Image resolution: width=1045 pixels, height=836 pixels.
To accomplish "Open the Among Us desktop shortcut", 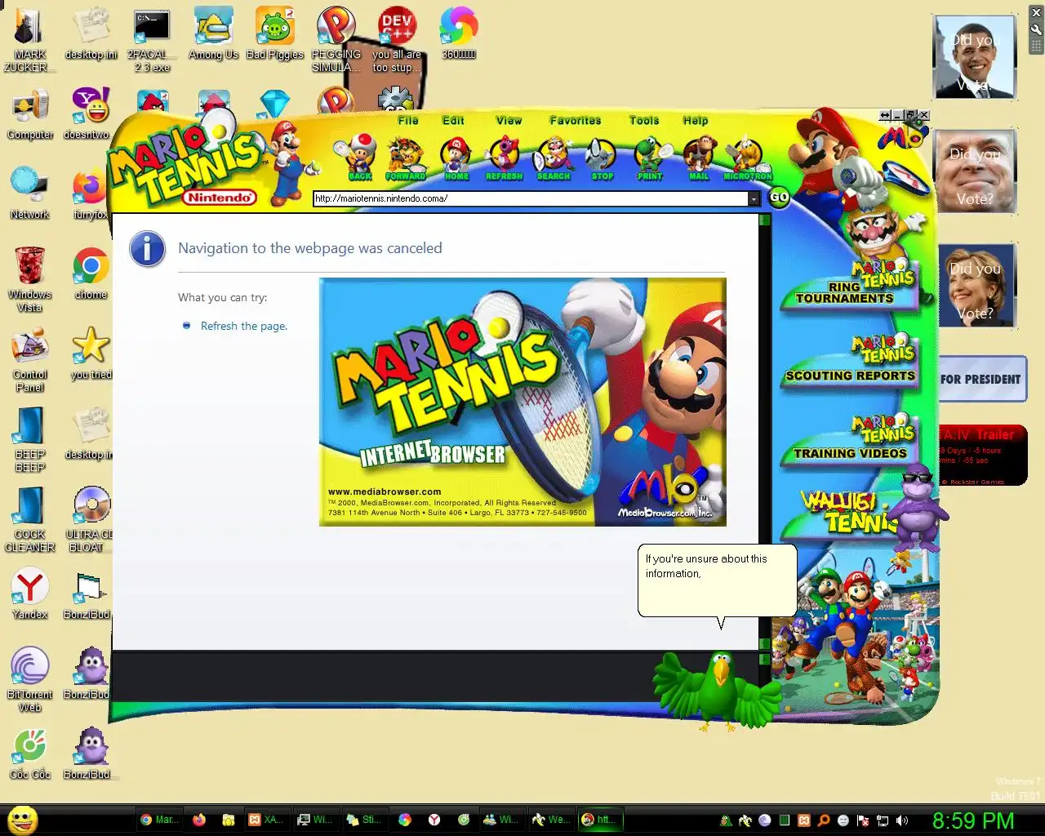I will [x=213, y=35].
